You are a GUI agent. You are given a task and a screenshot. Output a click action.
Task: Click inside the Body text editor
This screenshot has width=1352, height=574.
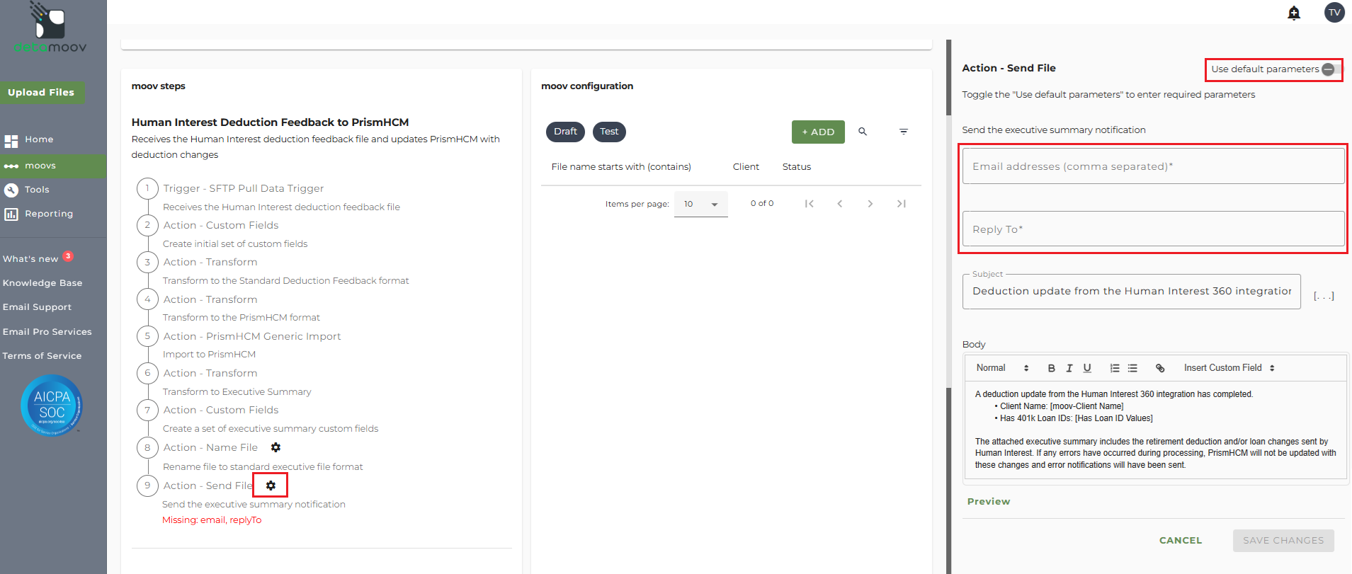[1155, 430]
